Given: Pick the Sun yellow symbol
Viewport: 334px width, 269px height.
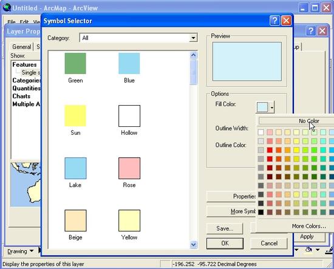Looking at the screenshot, I should pyautogui.click(x=75, y=115).
